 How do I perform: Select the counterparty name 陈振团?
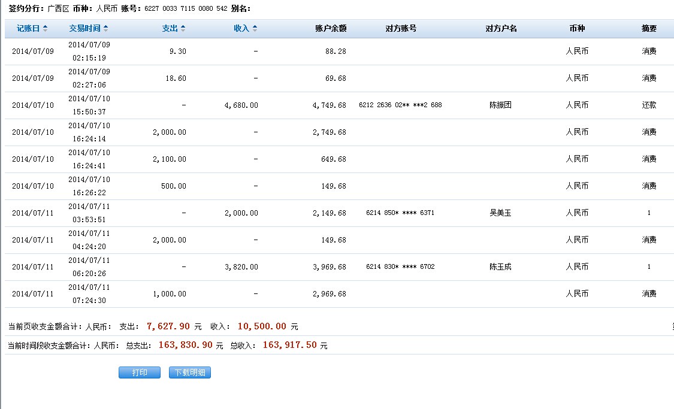tap(500, 105)
